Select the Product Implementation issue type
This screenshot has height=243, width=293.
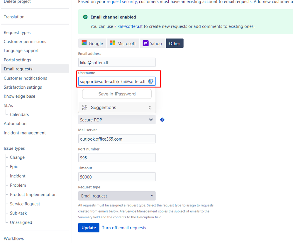tap(33, 194)
